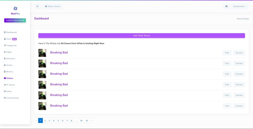Click the Dashboard sidebar icon
The height and width of the screenshot is (129, 253).
coord(5,32)
